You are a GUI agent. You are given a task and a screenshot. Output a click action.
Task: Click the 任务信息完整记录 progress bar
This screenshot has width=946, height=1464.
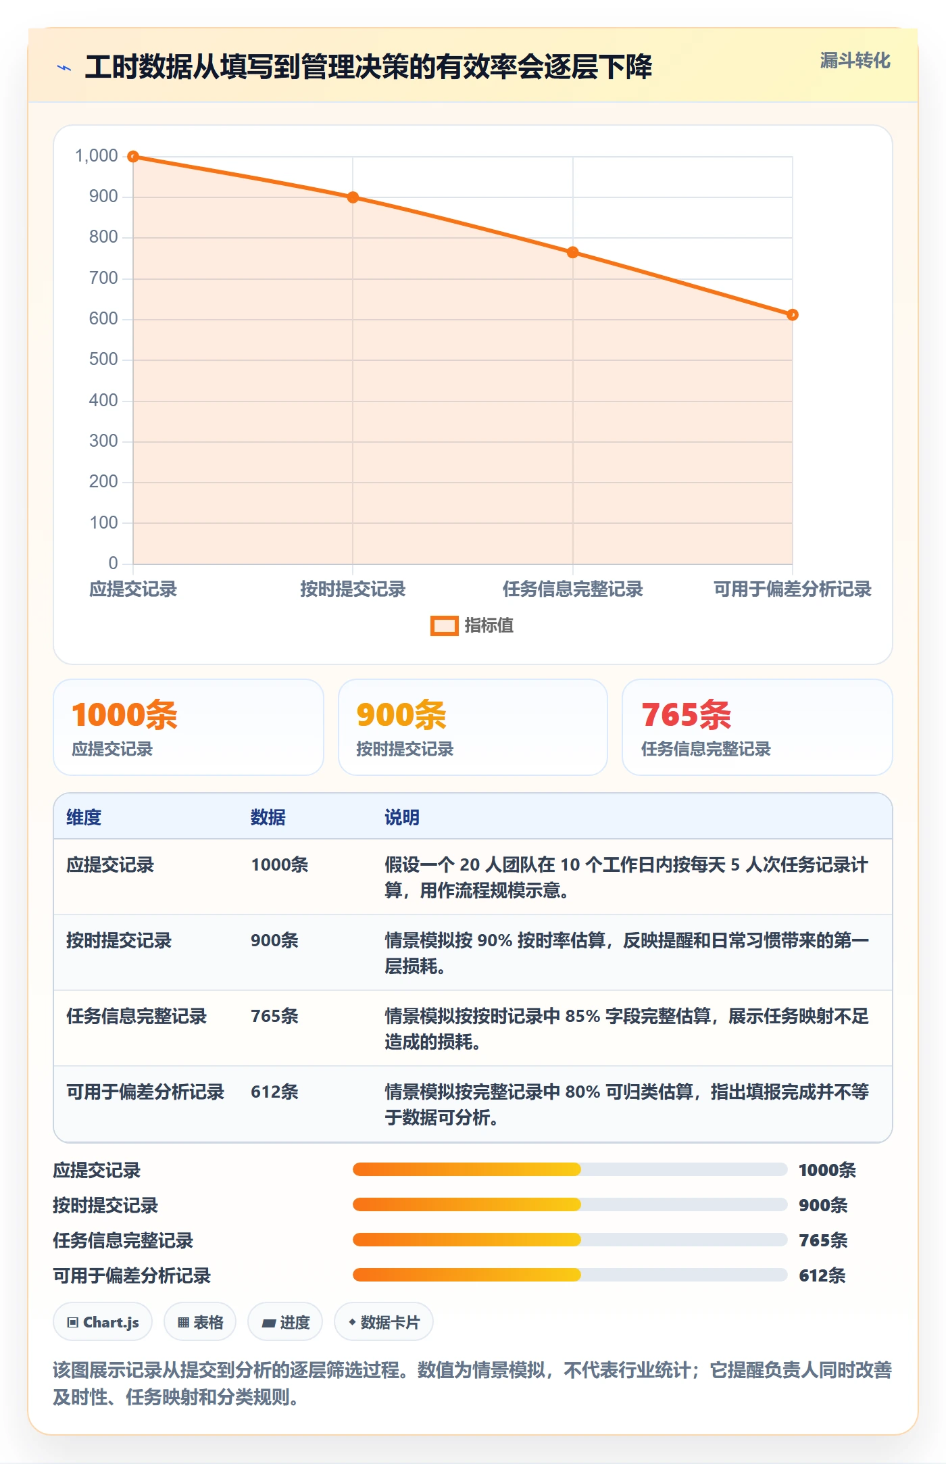tap(570, 1240)
